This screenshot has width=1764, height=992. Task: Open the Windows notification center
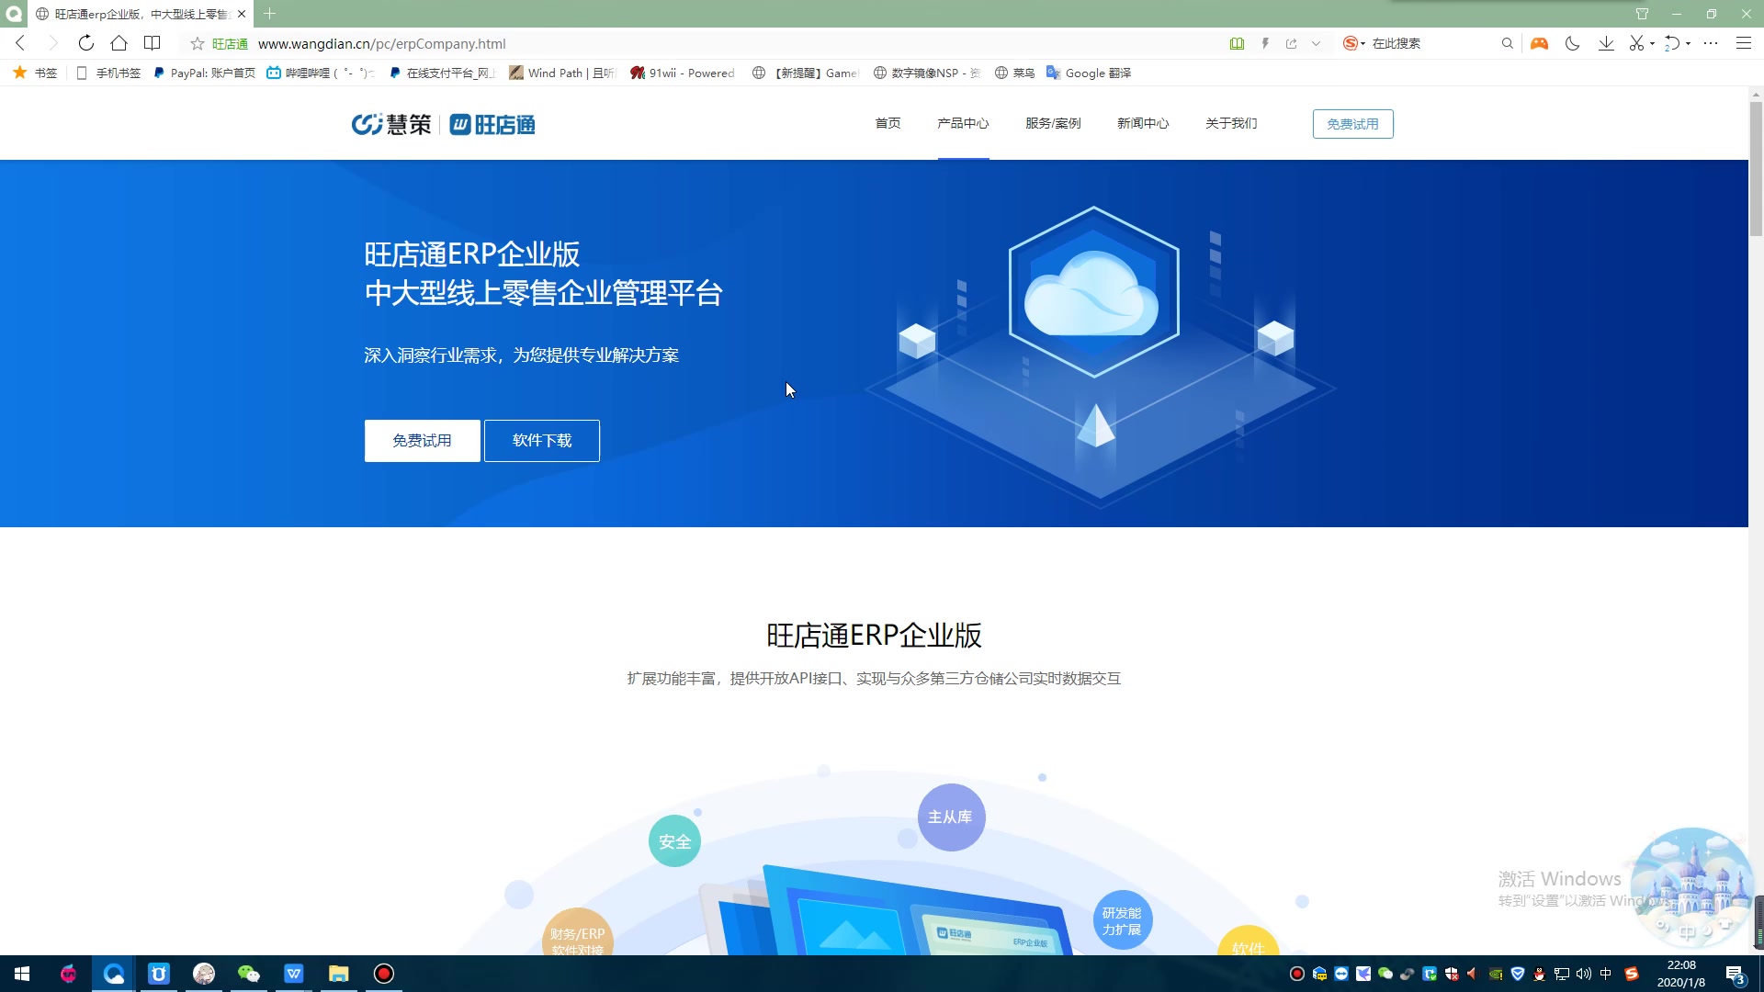click(1735, 974)
